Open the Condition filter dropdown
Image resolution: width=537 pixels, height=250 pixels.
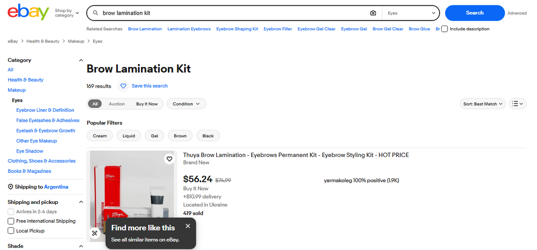click(186, 104)
